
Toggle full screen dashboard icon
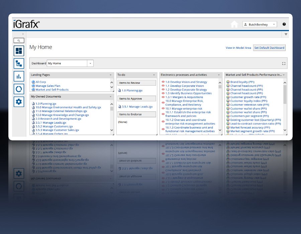[284, 64]
